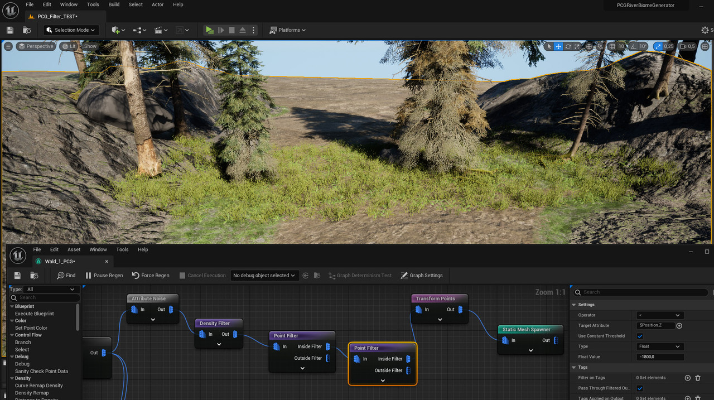Screen dimensions: 714x400
Task: Browse to the PCG asset in Content Browser
Action: click(x=34, y=276)
